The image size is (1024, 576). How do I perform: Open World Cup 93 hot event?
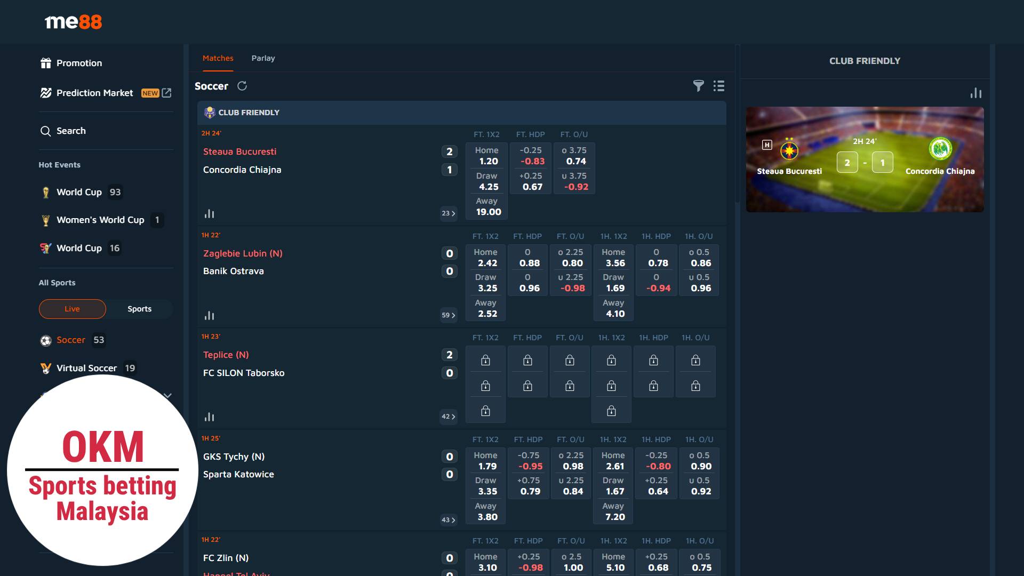click(x=81, y=192)
